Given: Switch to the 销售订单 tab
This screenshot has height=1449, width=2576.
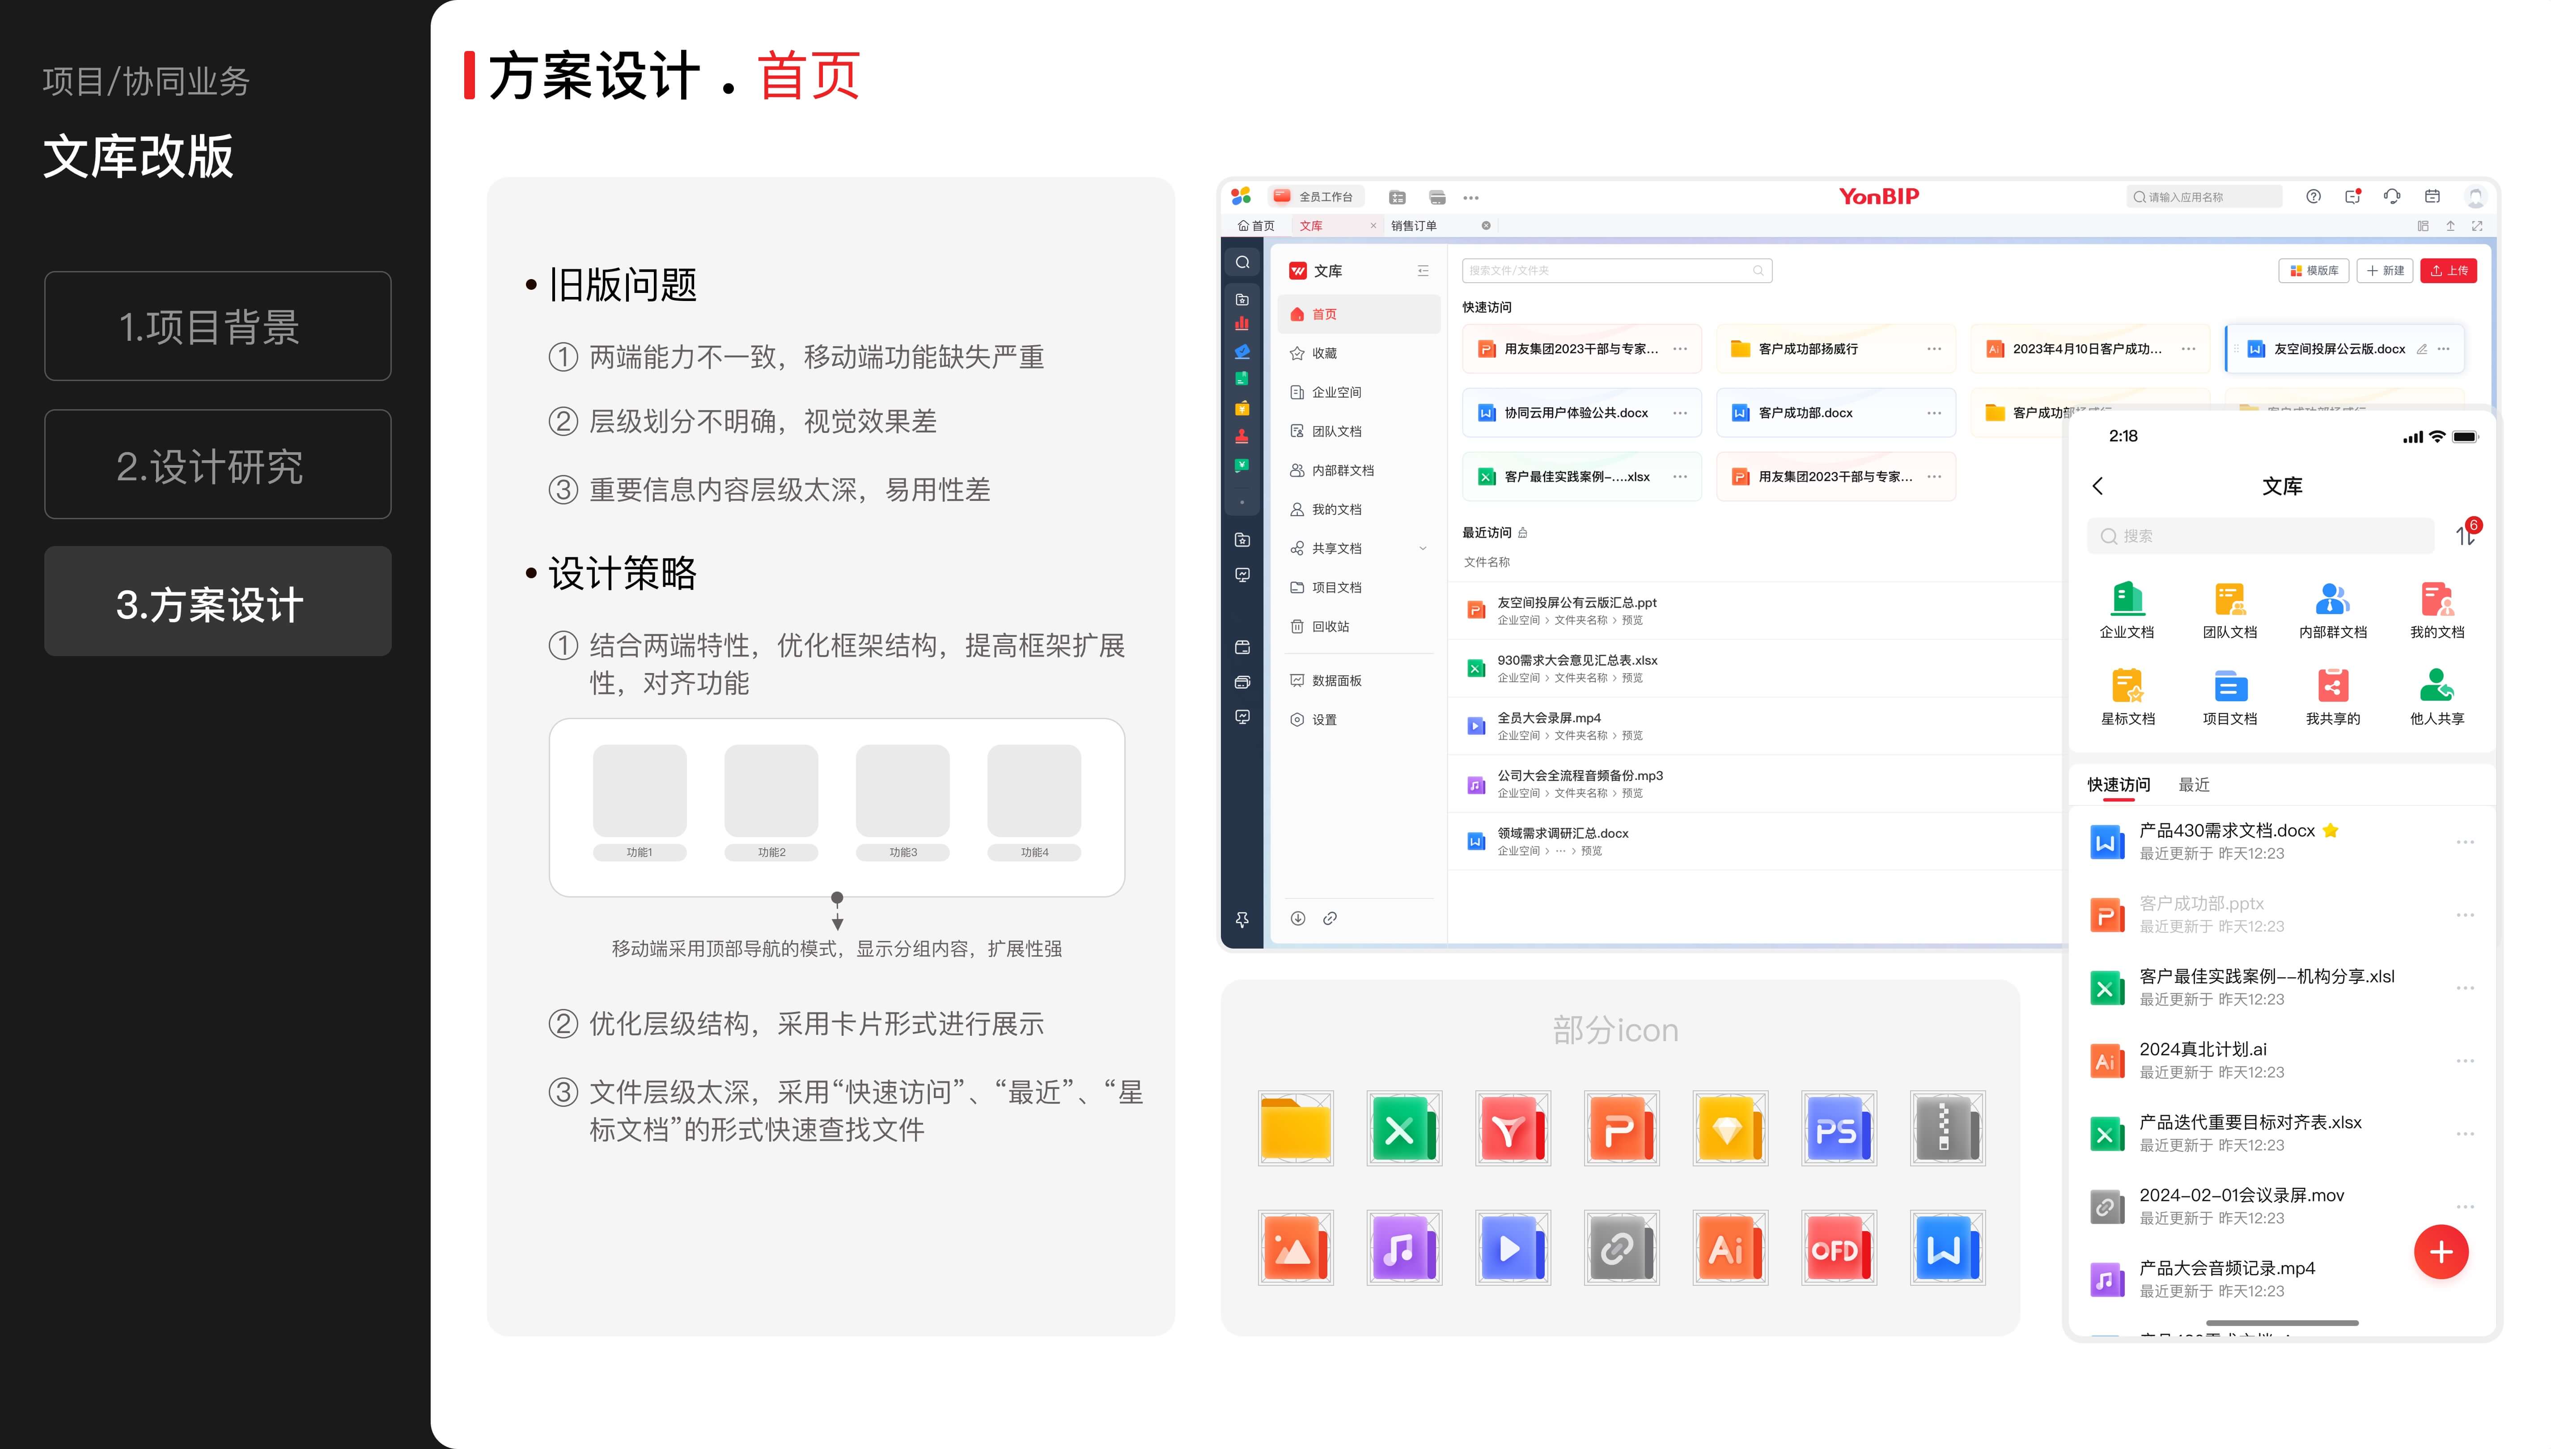Looking at the screenshot, I should click(x=1414, y=226).
